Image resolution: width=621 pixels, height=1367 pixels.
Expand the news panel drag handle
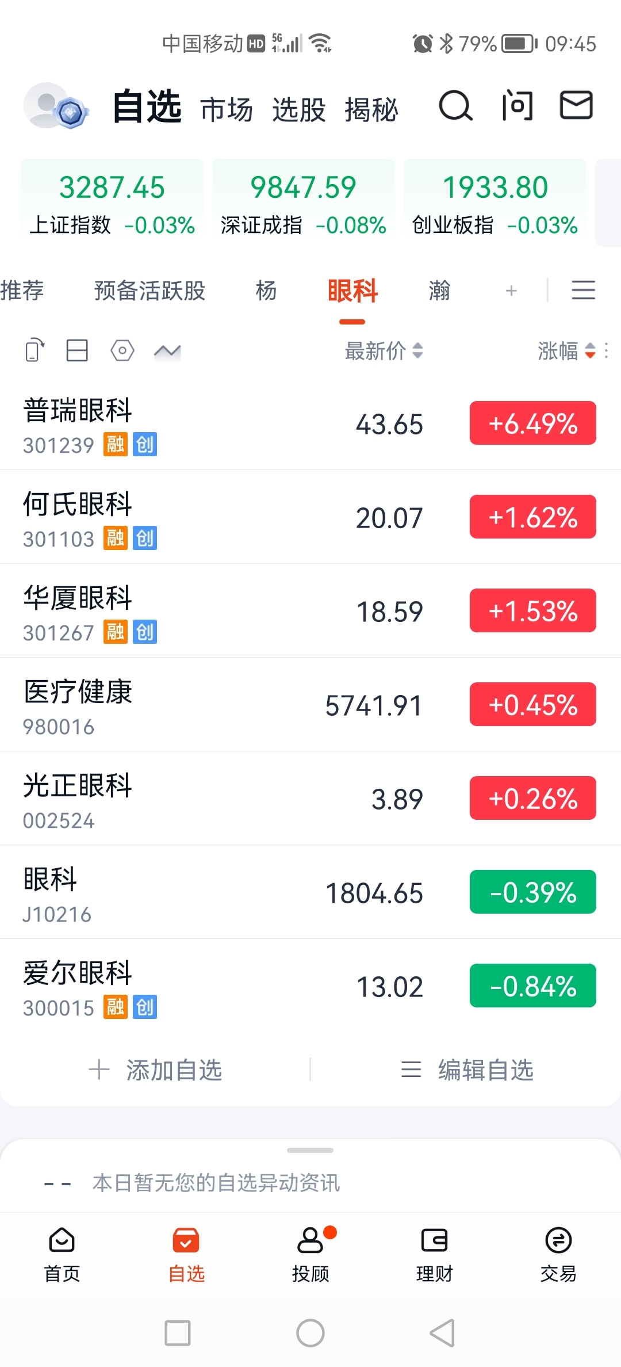point(310,1151)
